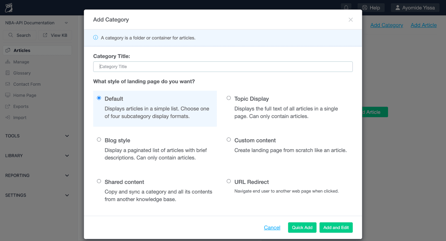Click the Import arrow icon

tap(8, 117)
